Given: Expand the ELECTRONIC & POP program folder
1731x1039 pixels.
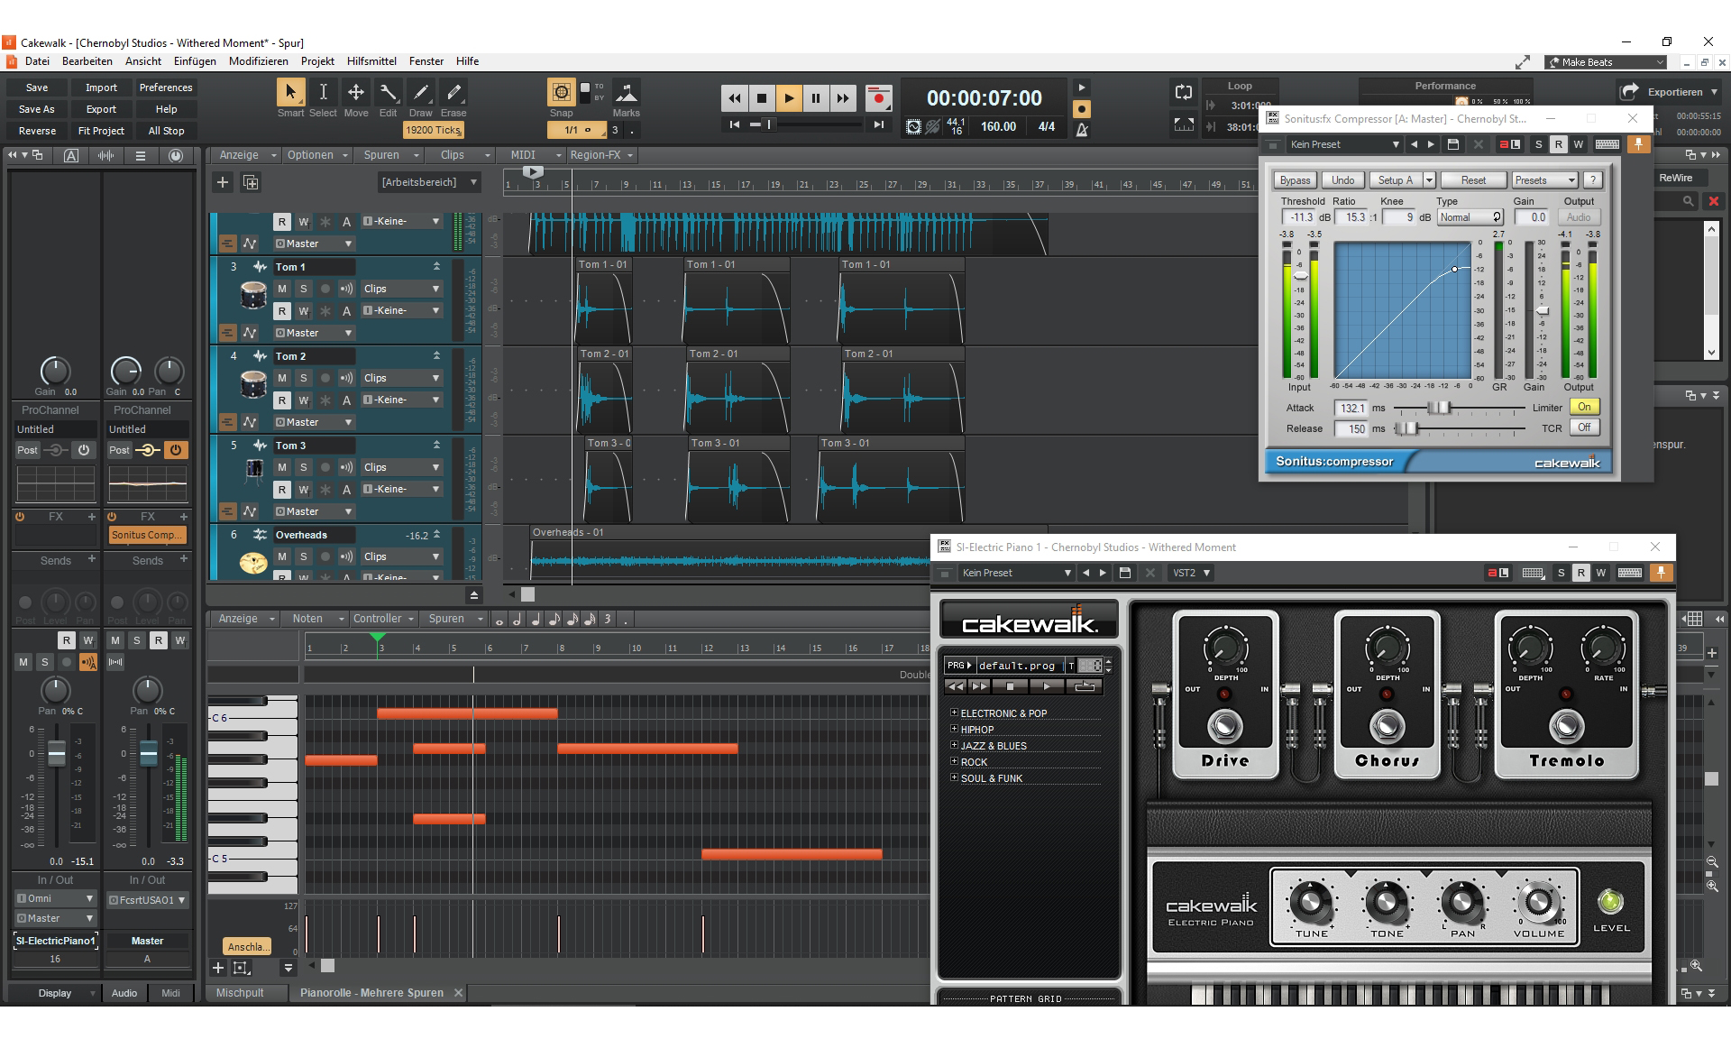Looking at the screenshot, I should [954, 713].
